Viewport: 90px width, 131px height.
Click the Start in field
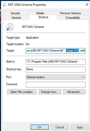[56, 62]
